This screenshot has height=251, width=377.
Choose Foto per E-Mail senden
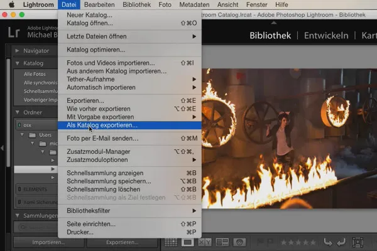pos(129,138)
